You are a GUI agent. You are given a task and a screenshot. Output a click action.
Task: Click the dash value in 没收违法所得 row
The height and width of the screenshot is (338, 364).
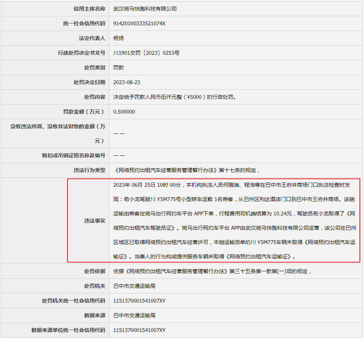coord(119,134)
